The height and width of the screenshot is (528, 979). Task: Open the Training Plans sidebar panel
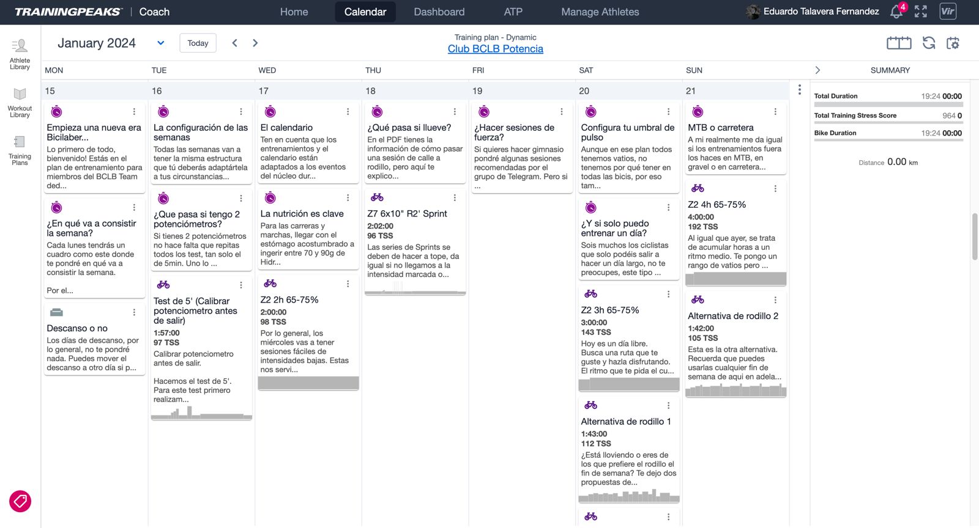pyautogui.click(x=20, y=150)
